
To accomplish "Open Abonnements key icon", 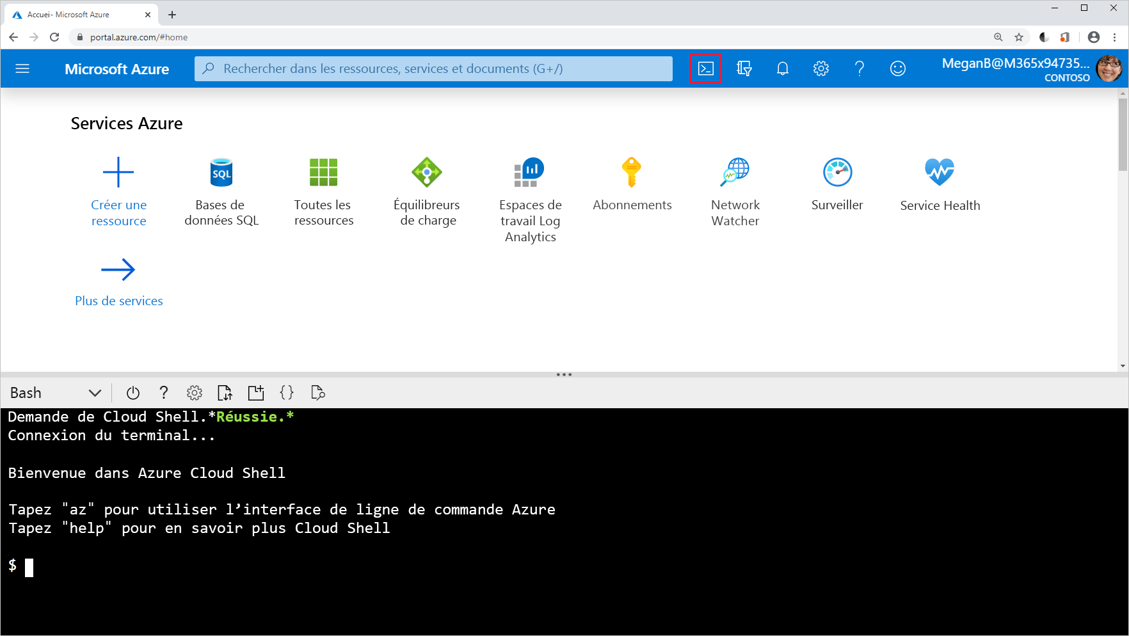I will tap(632, 172).
